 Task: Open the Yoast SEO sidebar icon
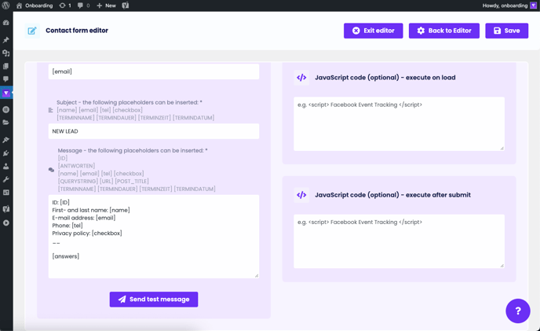pyautogui.click(x=5, y=209)
